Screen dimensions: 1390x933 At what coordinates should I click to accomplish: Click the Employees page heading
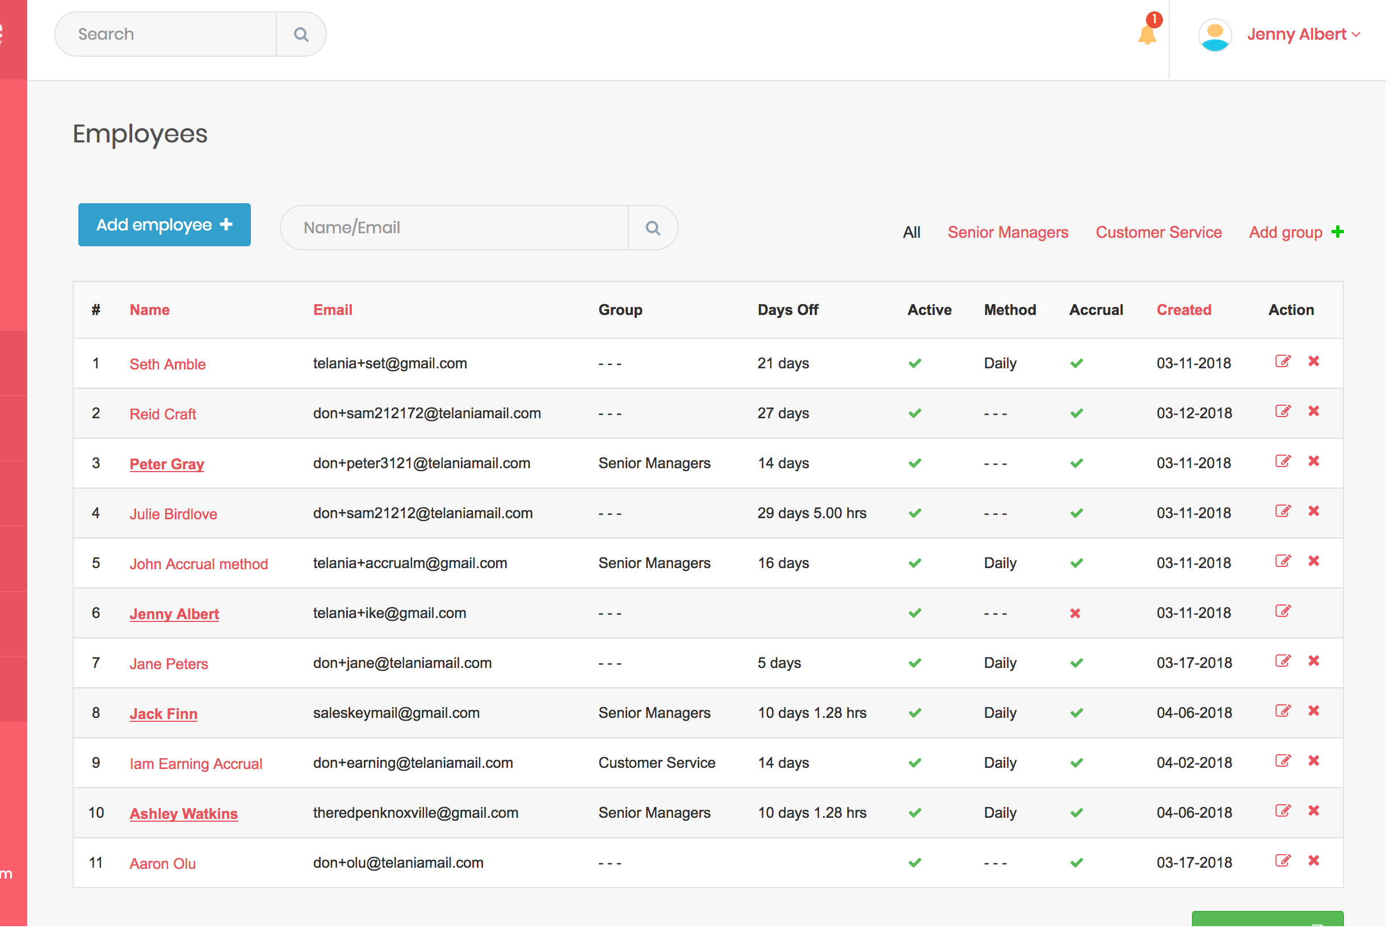(x=140, y=135)
